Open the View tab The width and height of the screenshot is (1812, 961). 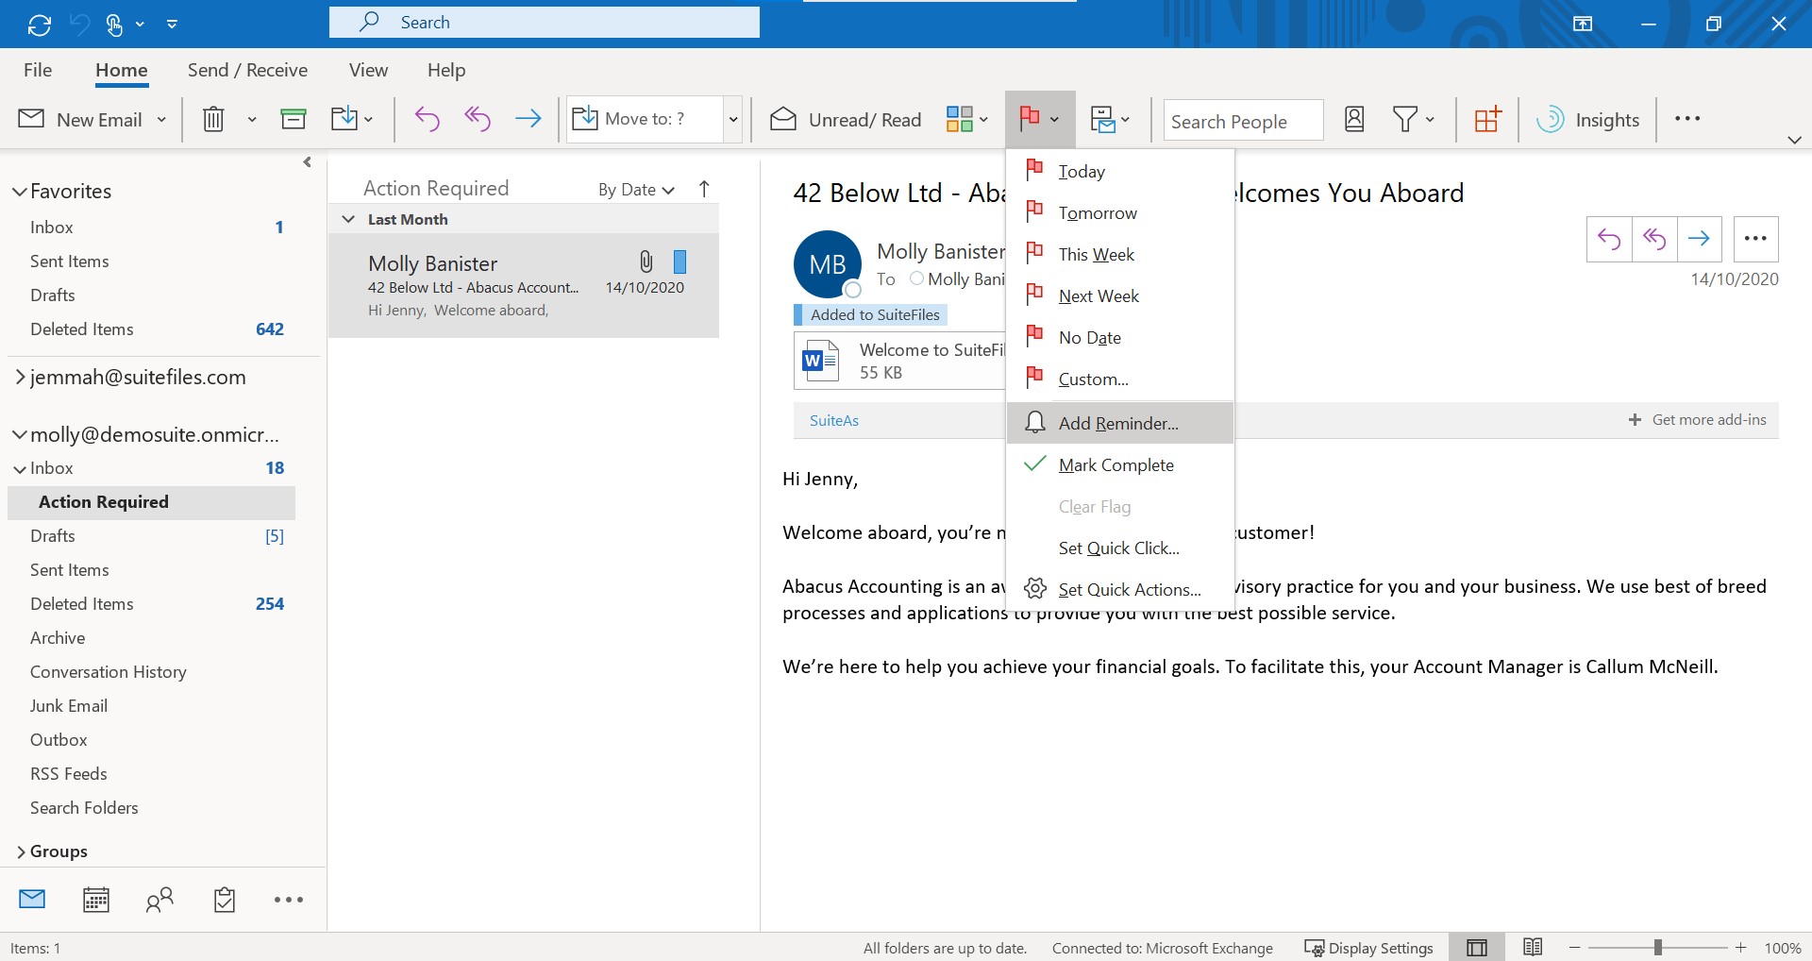368,70
